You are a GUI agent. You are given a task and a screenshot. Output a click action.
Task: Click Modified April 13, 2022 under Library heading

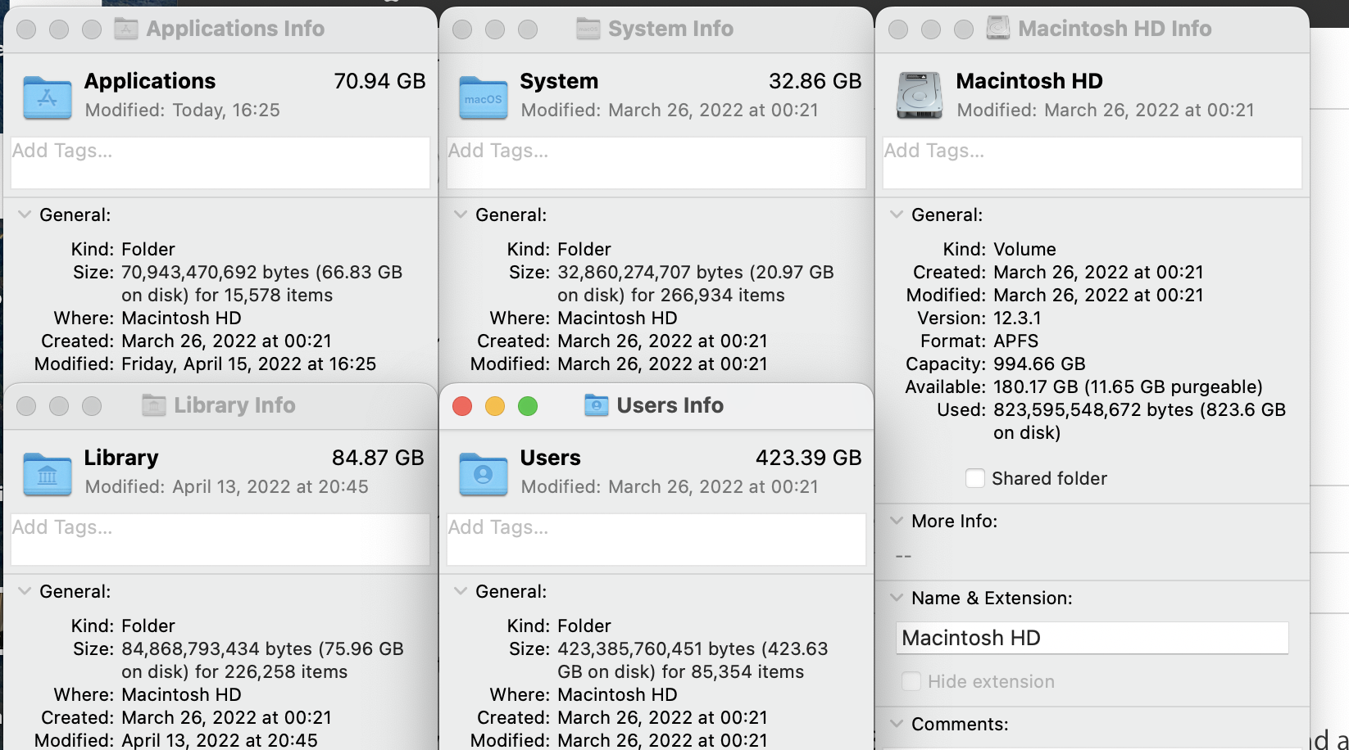227,486
